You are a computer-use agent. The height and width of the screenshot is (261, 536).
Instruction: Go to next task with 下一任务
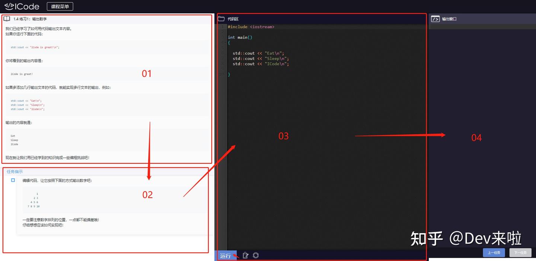[520, 252]
